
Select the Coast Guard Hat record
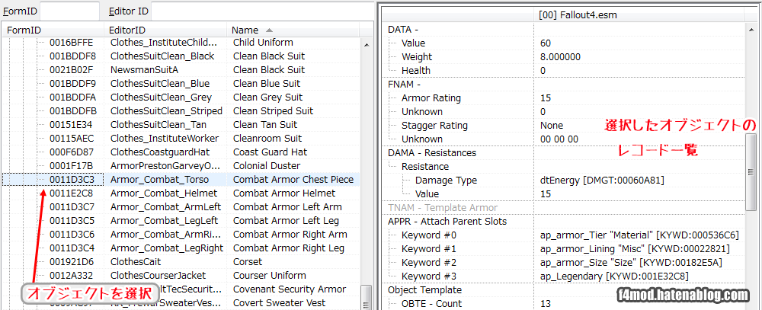click(270, 152)
